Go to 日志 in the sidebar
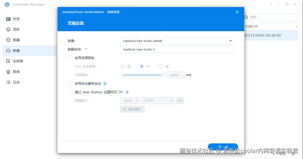Screen dimensions: 303x159 click(x=30, y=82)
